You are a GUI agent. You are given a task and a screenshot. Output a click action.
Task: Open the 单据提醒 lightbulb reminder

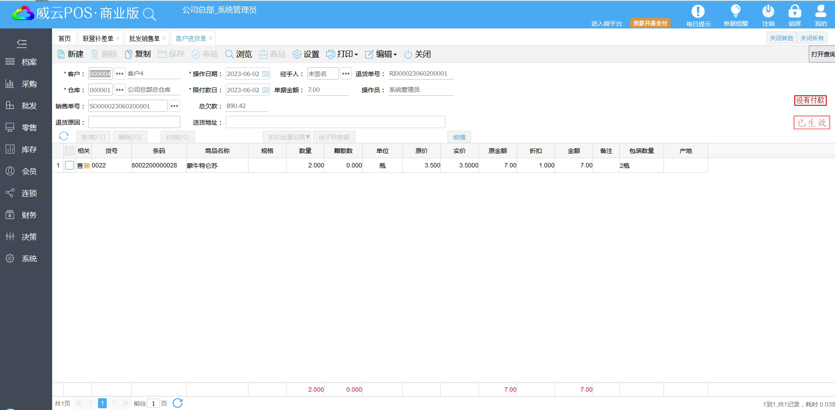(x=735, y=12)
